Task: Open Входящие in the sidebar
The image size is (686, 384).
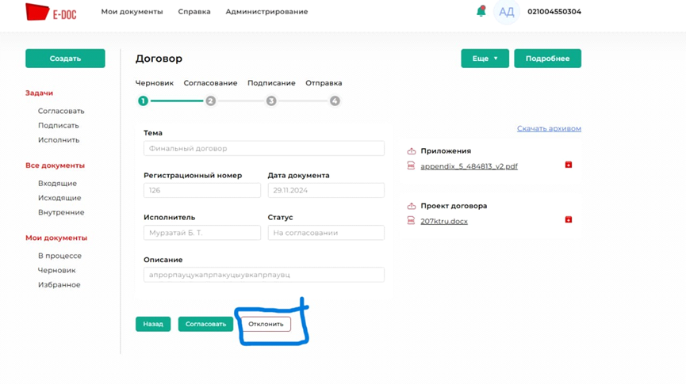Action: (57, 184)
